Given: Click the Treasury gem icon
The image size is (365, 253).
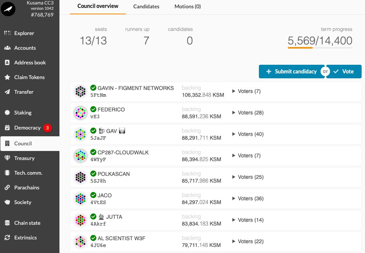Looking at the screenshot, I should 8,158.
